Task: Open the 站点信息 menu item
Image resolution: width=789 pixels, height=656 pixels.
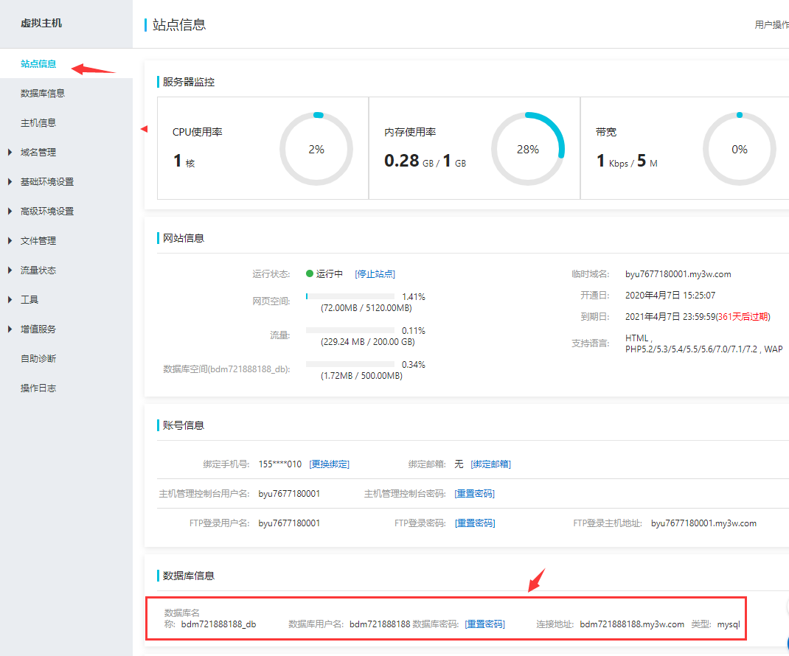Action: point(38,64)
